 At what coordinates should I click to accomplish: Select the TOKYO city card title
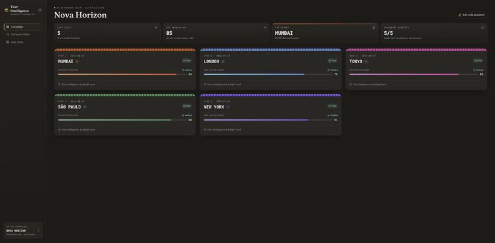pyautogui.click(x=356, y=61)
